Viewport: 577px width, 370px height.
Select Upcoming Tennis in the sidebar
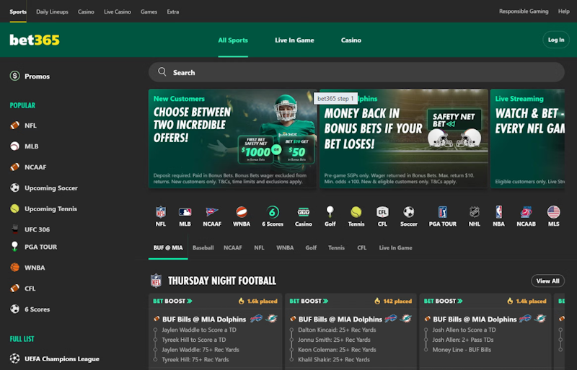(50, 208)
